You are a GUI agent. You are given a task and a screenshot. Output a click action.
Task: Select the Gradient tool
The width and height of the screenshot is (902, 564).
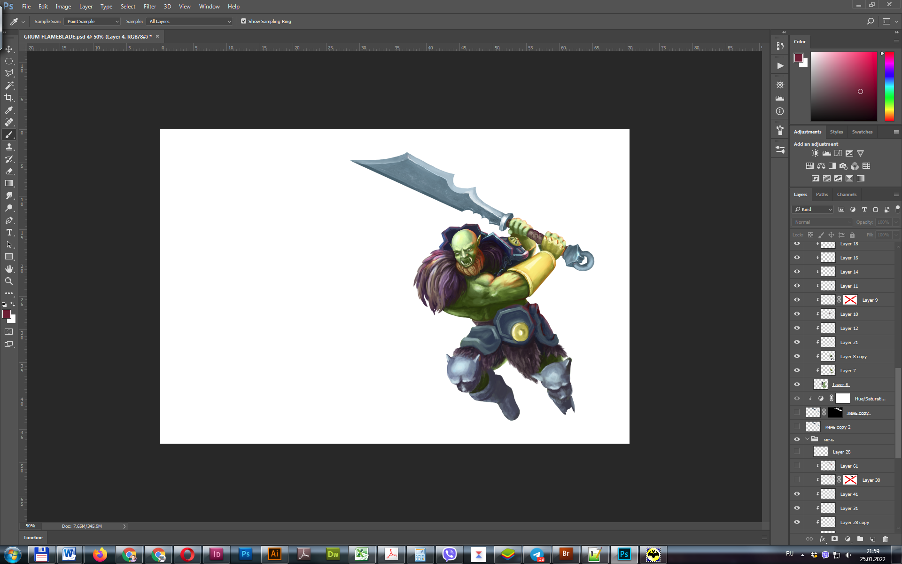(9, 183)
